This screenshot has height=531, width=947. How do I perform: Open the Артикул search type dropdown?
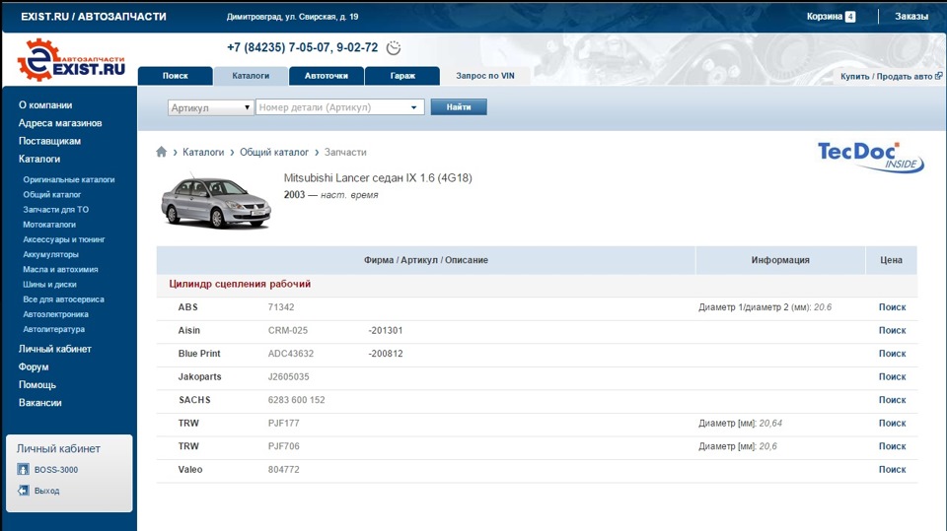[x=210, y=107]
